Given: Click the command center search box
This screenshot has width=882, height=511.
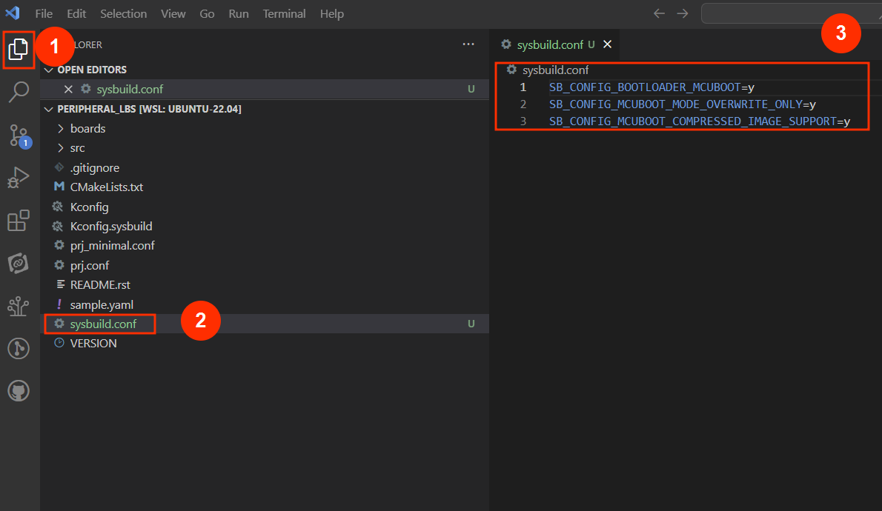Looking at the screenshot, I should click(x=790, y=14).
